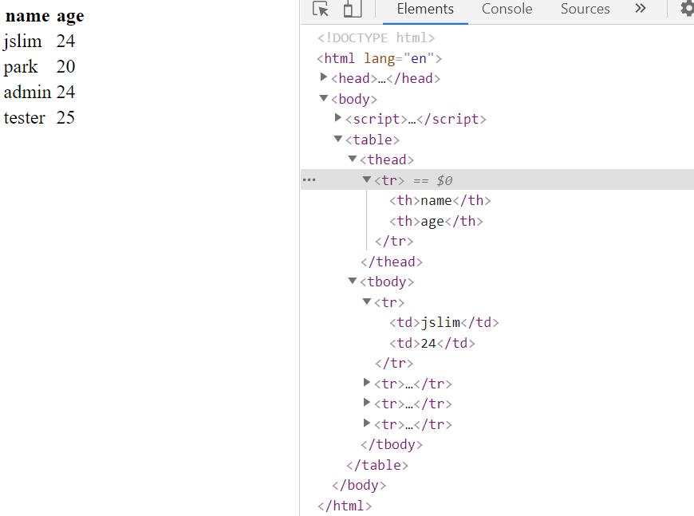This screenshot has height=516, width=694.
Task: Collapse the body element node
Action: click(324, 98)
